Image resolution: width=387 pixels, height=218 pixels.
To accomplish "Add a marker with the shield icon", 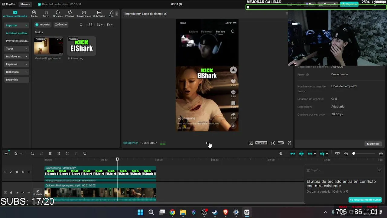I will (85, 154).
